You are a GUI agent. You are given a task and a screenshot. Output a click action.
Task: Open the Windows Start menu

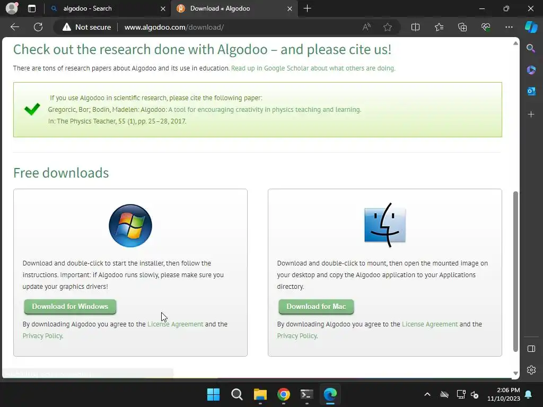[x=213, y=394]
